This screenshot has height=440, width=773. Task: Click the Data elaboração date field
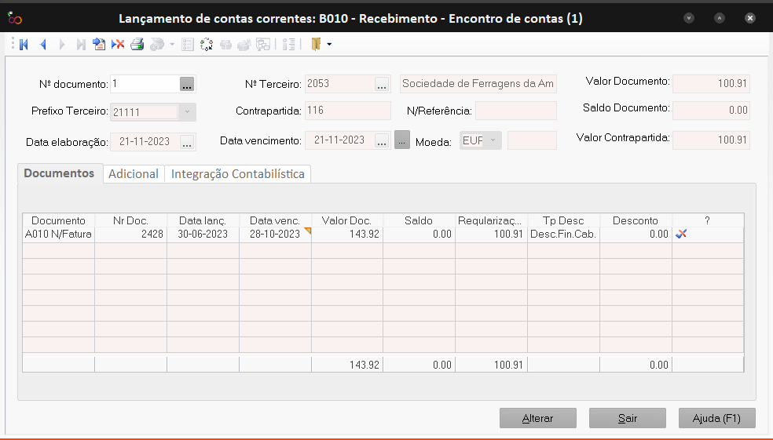coord(145,142)
